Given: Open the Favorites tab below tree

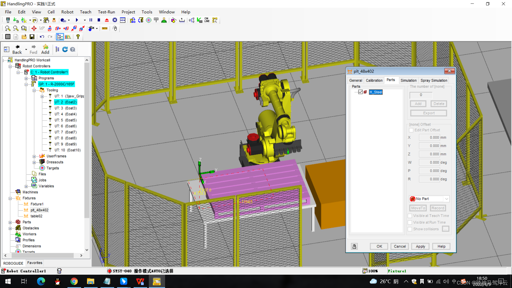Looking at the screenshot, I should 35,263.
